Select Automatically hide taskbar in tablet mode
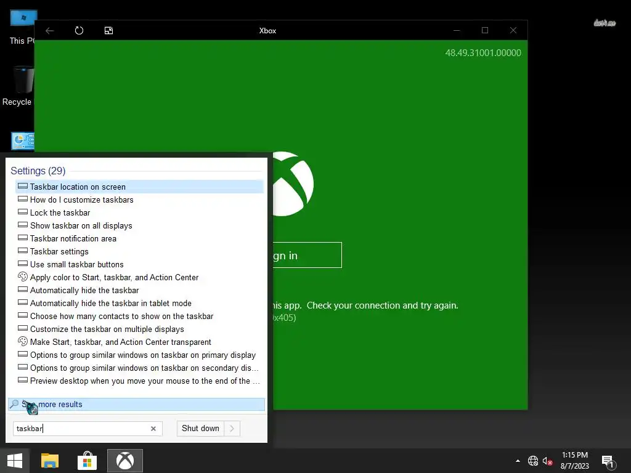Image resolution: width=631 pixels, height=473 pixels. coord(139,303)
